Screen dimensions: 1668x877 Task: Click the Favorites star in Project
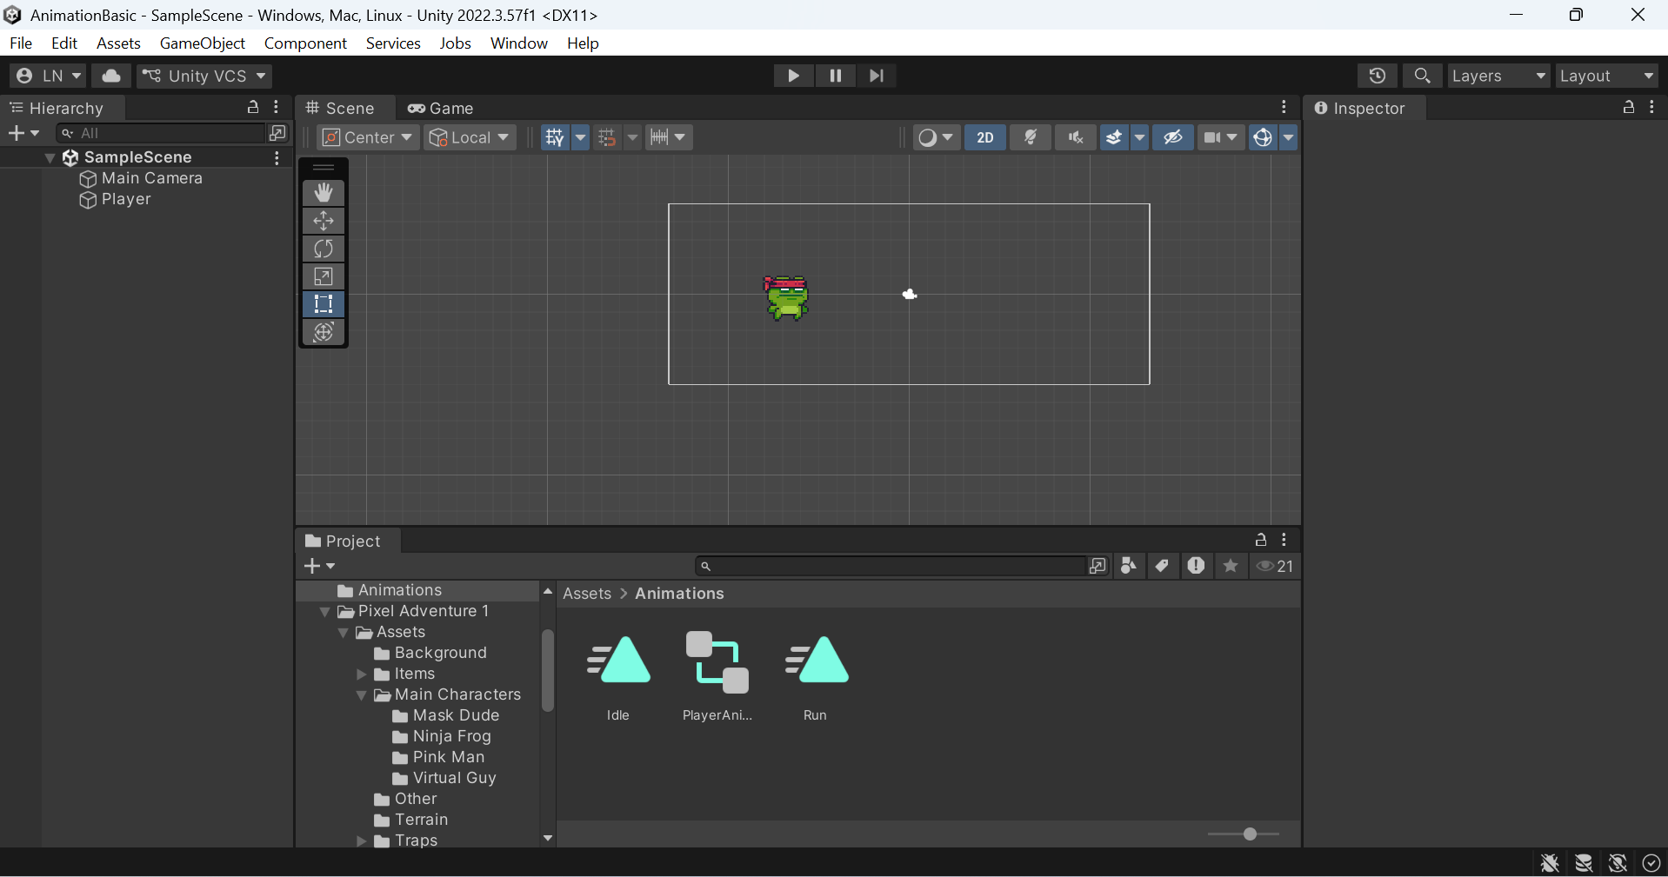[1231, 566]
